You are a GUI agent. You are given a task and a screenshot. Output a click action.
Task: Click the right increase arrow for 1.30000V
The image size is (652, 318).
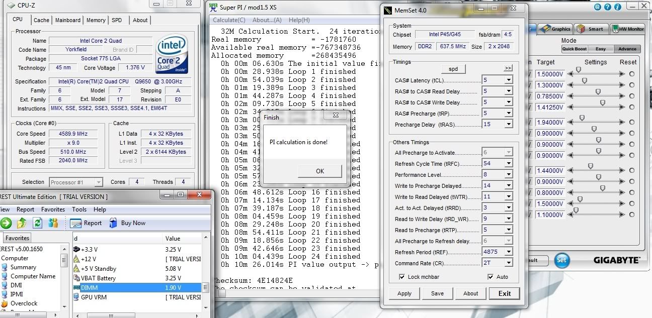[622, 85]
